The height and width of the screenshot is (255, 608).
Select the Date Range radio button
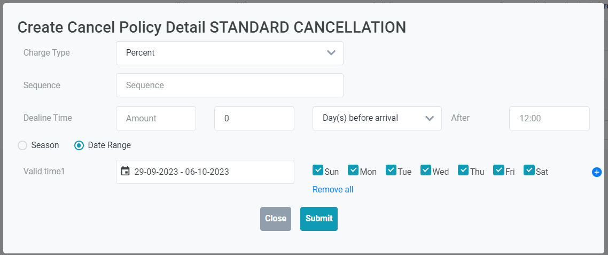[79, 145]
